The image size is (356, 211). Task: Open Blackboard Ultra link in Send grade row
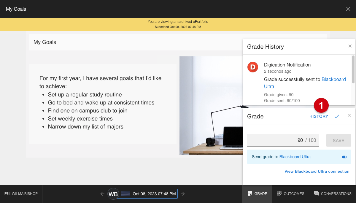click(x=295, y=157)
